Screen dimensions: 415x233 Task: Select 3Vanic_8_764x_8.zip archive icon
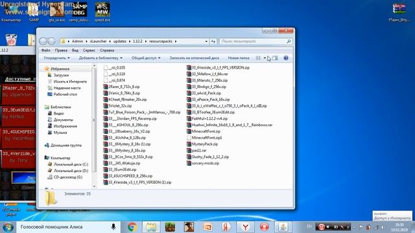click(x=106, y=93)
